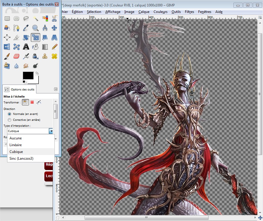
Task: Set transform target to selection
Action: 32,102
